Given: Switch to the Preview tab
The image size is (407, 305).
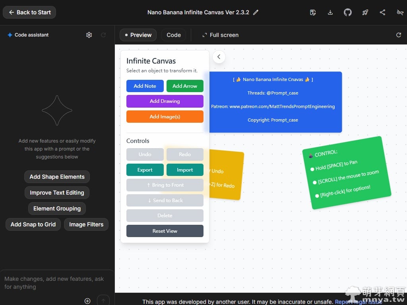Looking at the screenshot, I should [138, 35].
